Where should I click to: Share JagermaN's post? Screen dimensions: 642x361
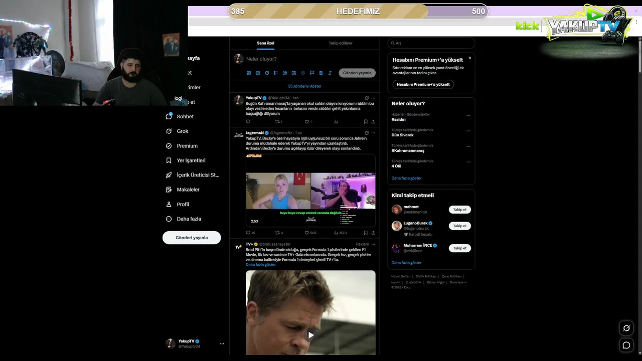pyautogui.click(x=373, y=233)
